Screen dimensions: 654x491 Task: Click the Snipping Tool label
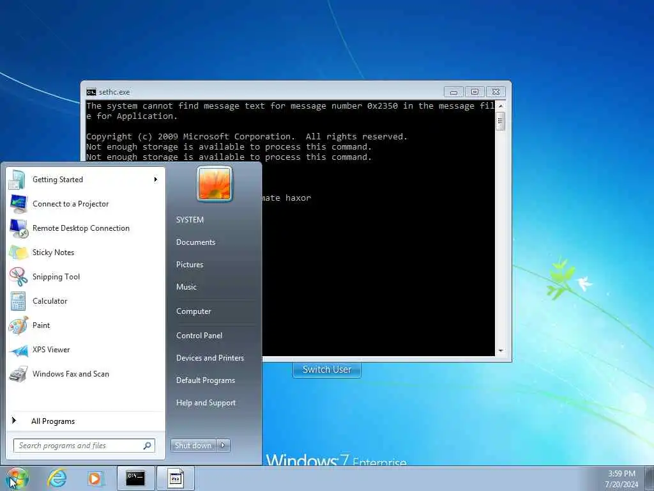(56, 277)
